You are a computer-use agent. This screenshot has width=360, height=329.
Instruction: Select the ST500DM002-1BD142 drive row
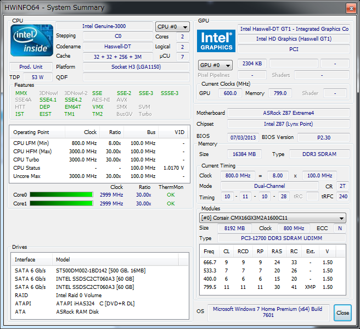point(100,271)
